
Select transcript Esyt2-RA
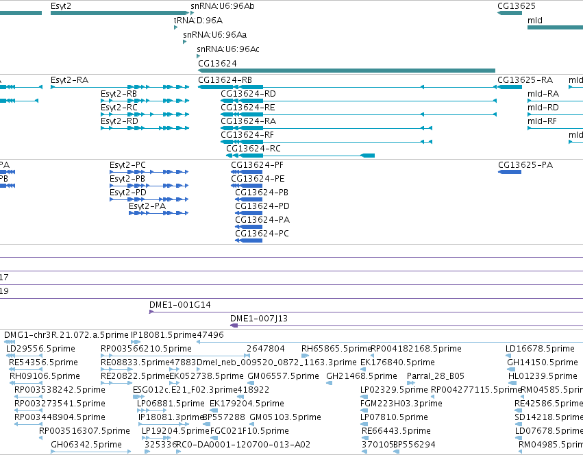(x=69, y=80)
